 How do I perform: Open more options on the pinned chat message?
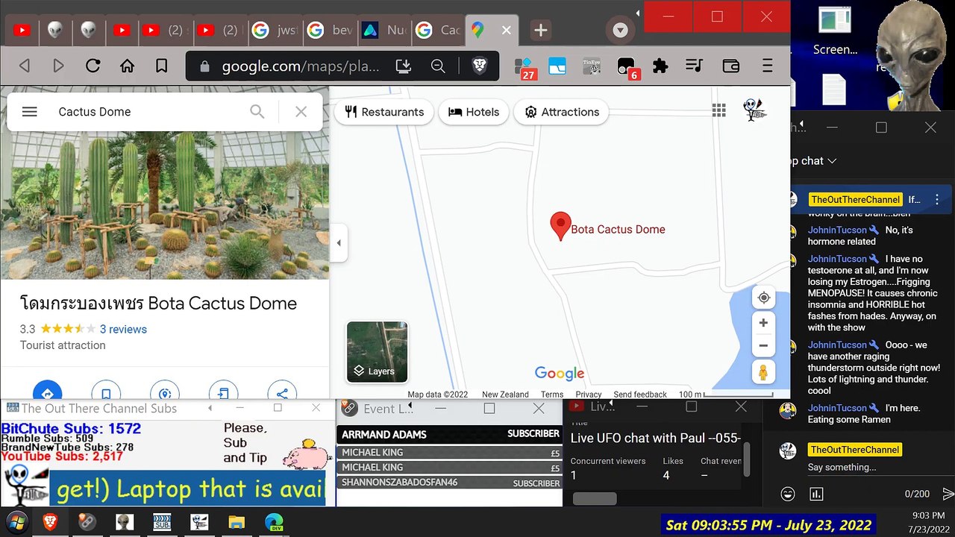(937, 200)
